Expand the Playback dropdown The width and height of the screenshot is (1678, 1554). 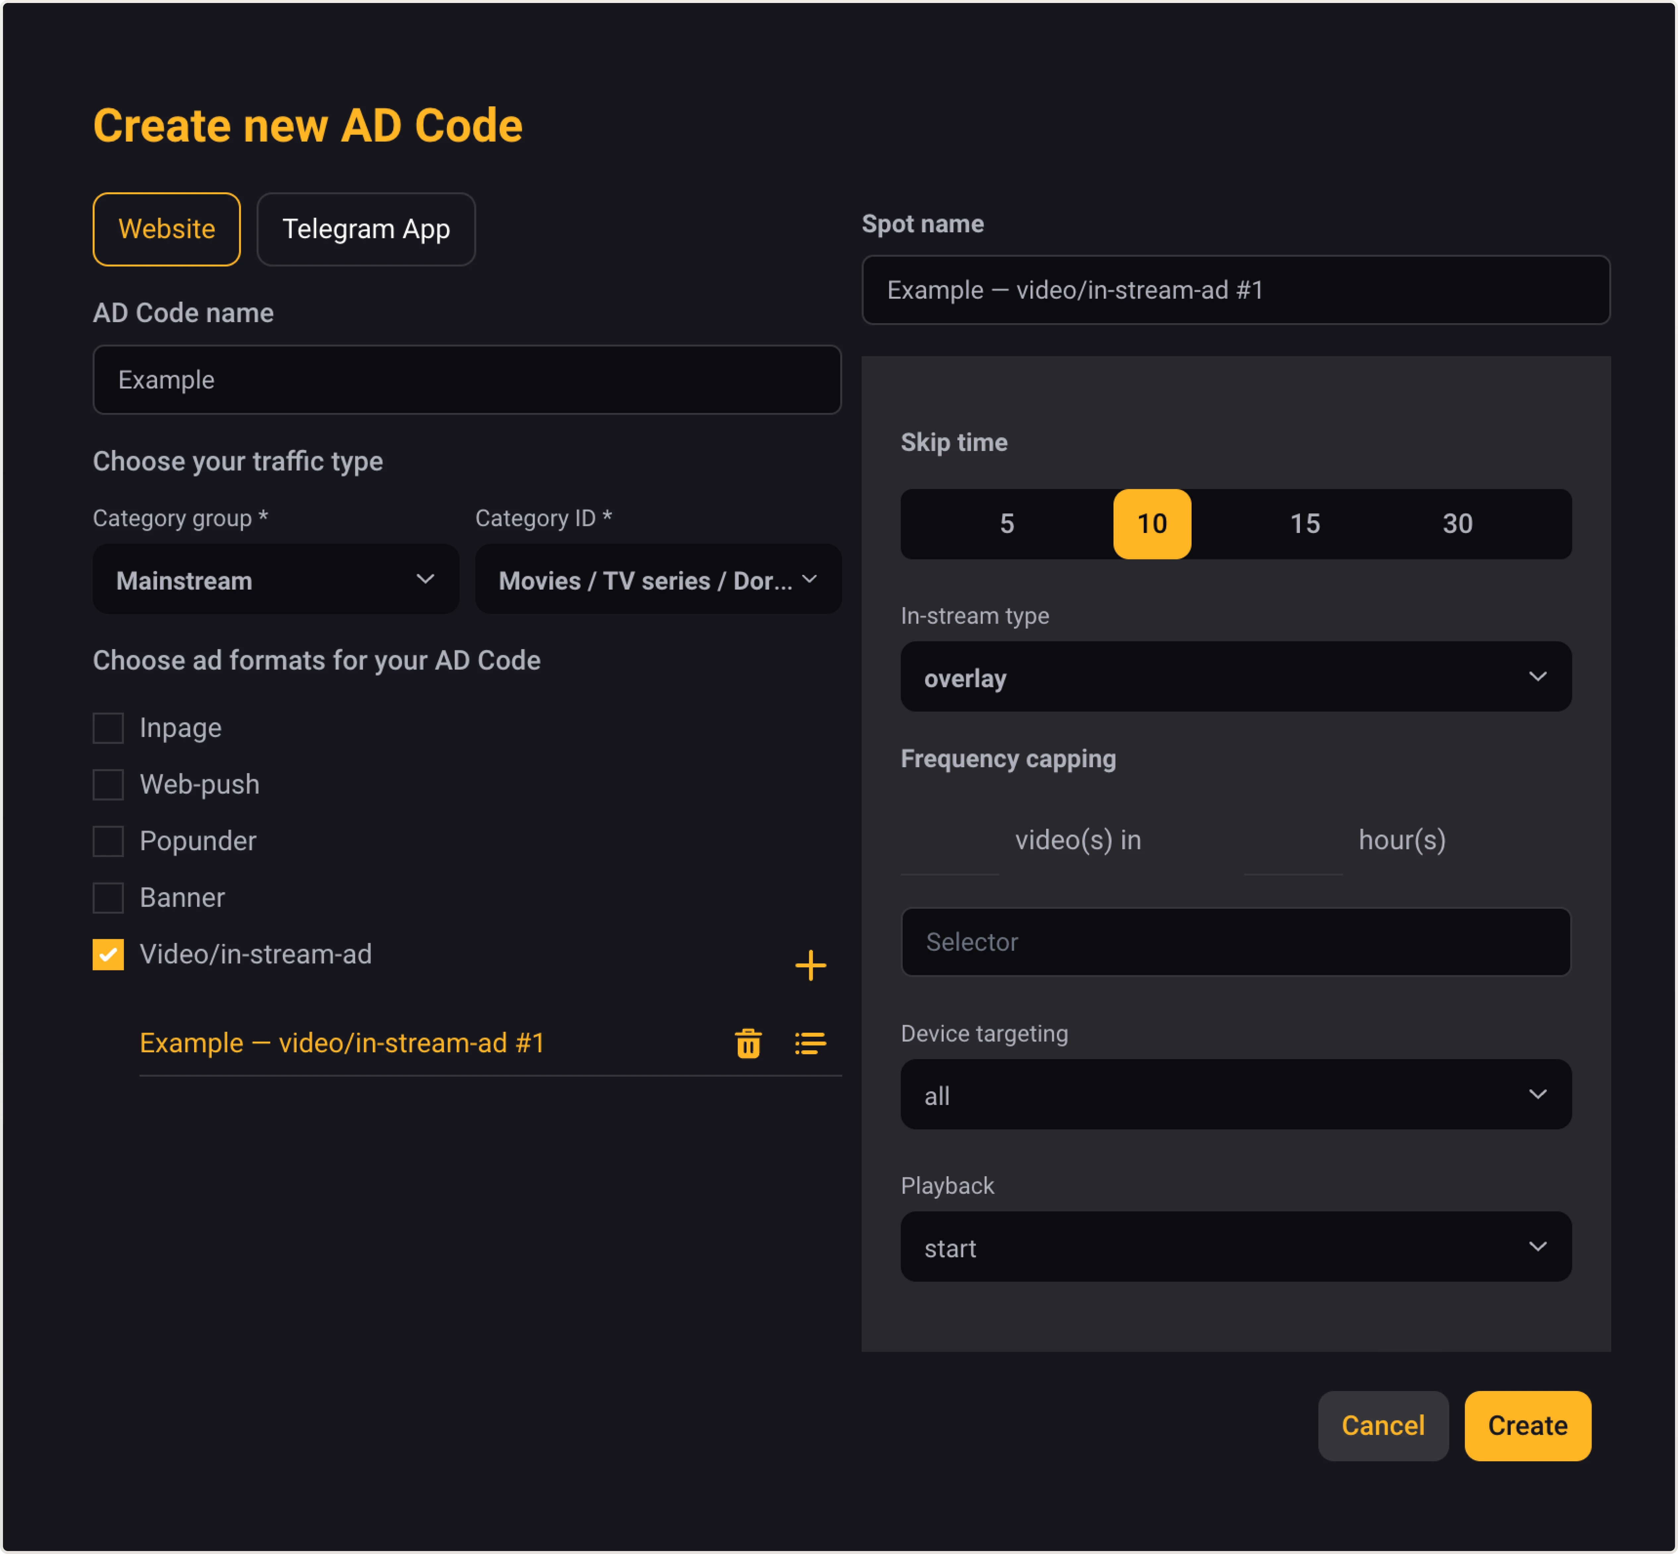1235,1247
